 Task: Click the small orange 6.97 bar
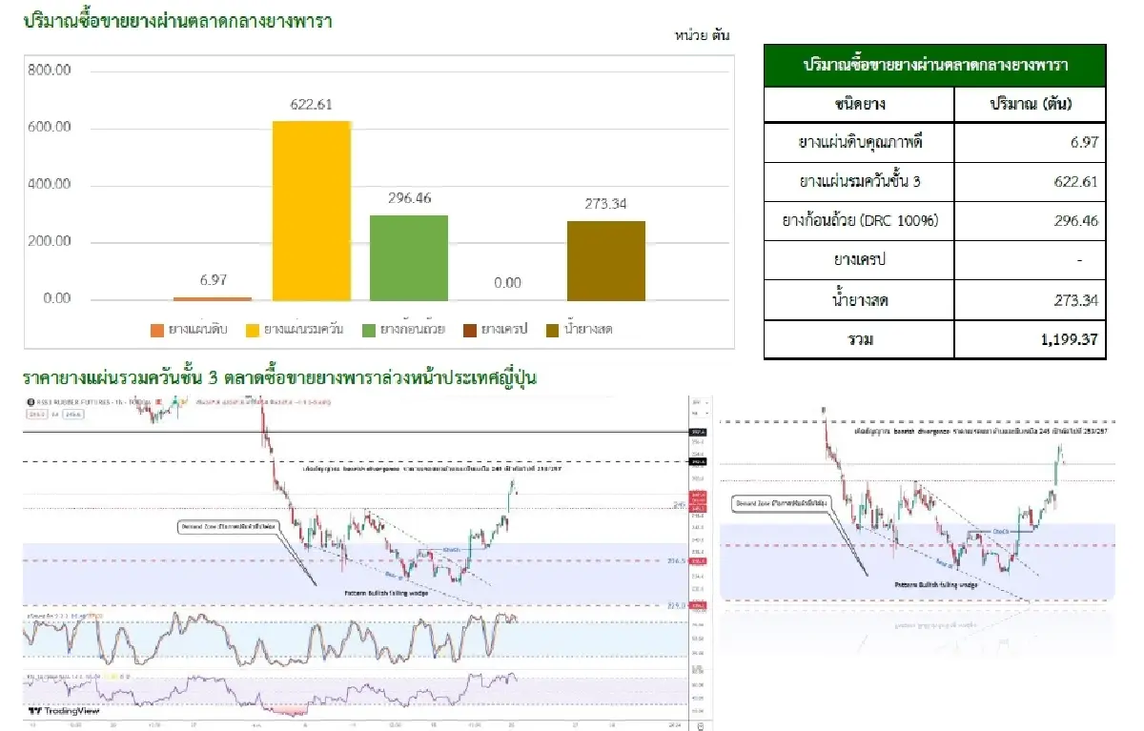(x=213, y=298)
